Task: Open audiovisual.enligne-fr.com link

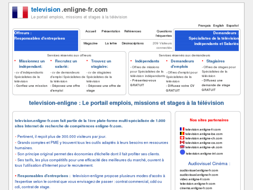Action: click(x=199, y=175)
